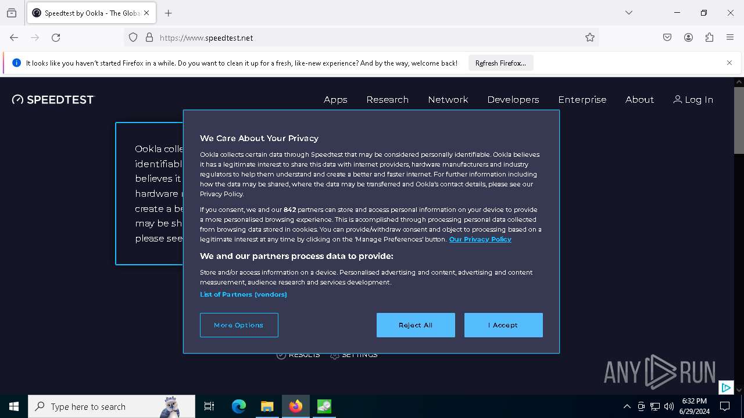Focus the speedtest.net address bar
Image resolution: width=744 pixels, height=418 pixels.
pyautogui.click(x=360, y=38)
